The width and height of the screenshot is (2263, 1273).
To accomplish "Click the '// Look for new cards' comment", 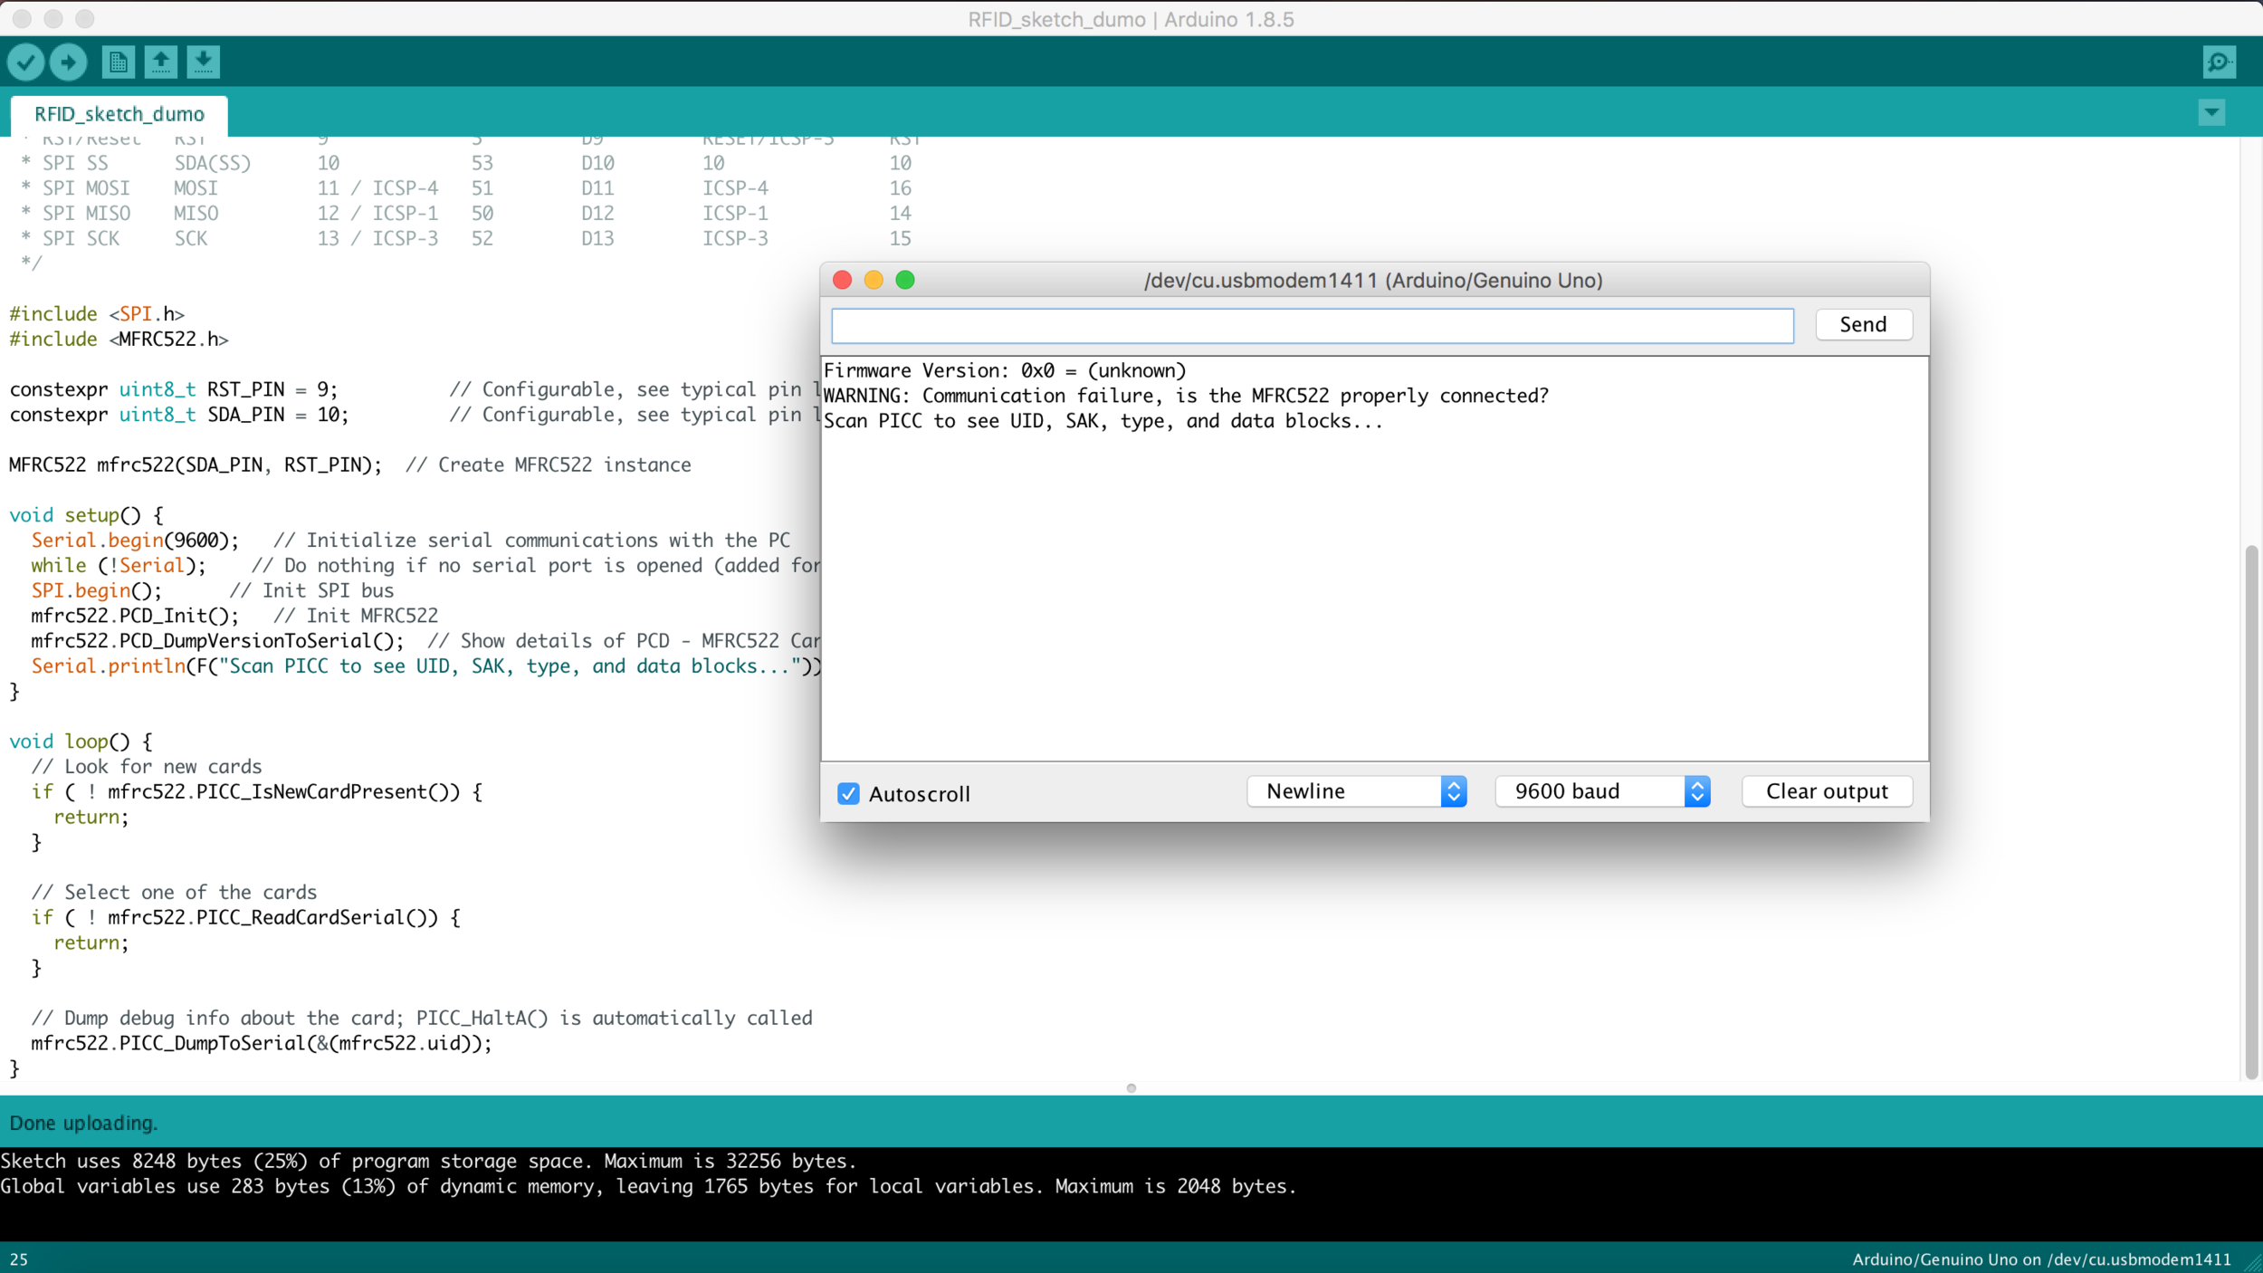I will pyautogui.click(x=147, y=767).
